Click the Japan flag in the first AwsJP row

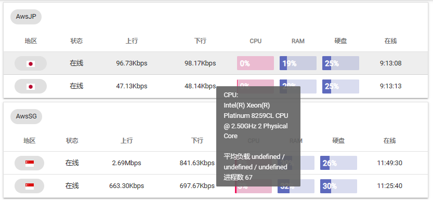point(31,64)
